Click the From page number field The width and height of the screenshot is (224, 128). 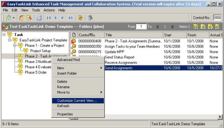[x=141, y=26]
